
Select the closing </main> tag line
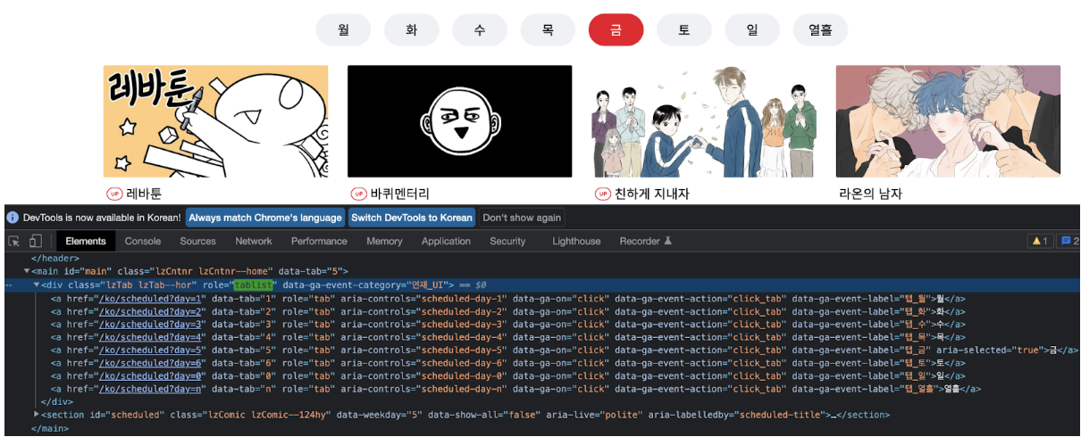coord(49,428)
